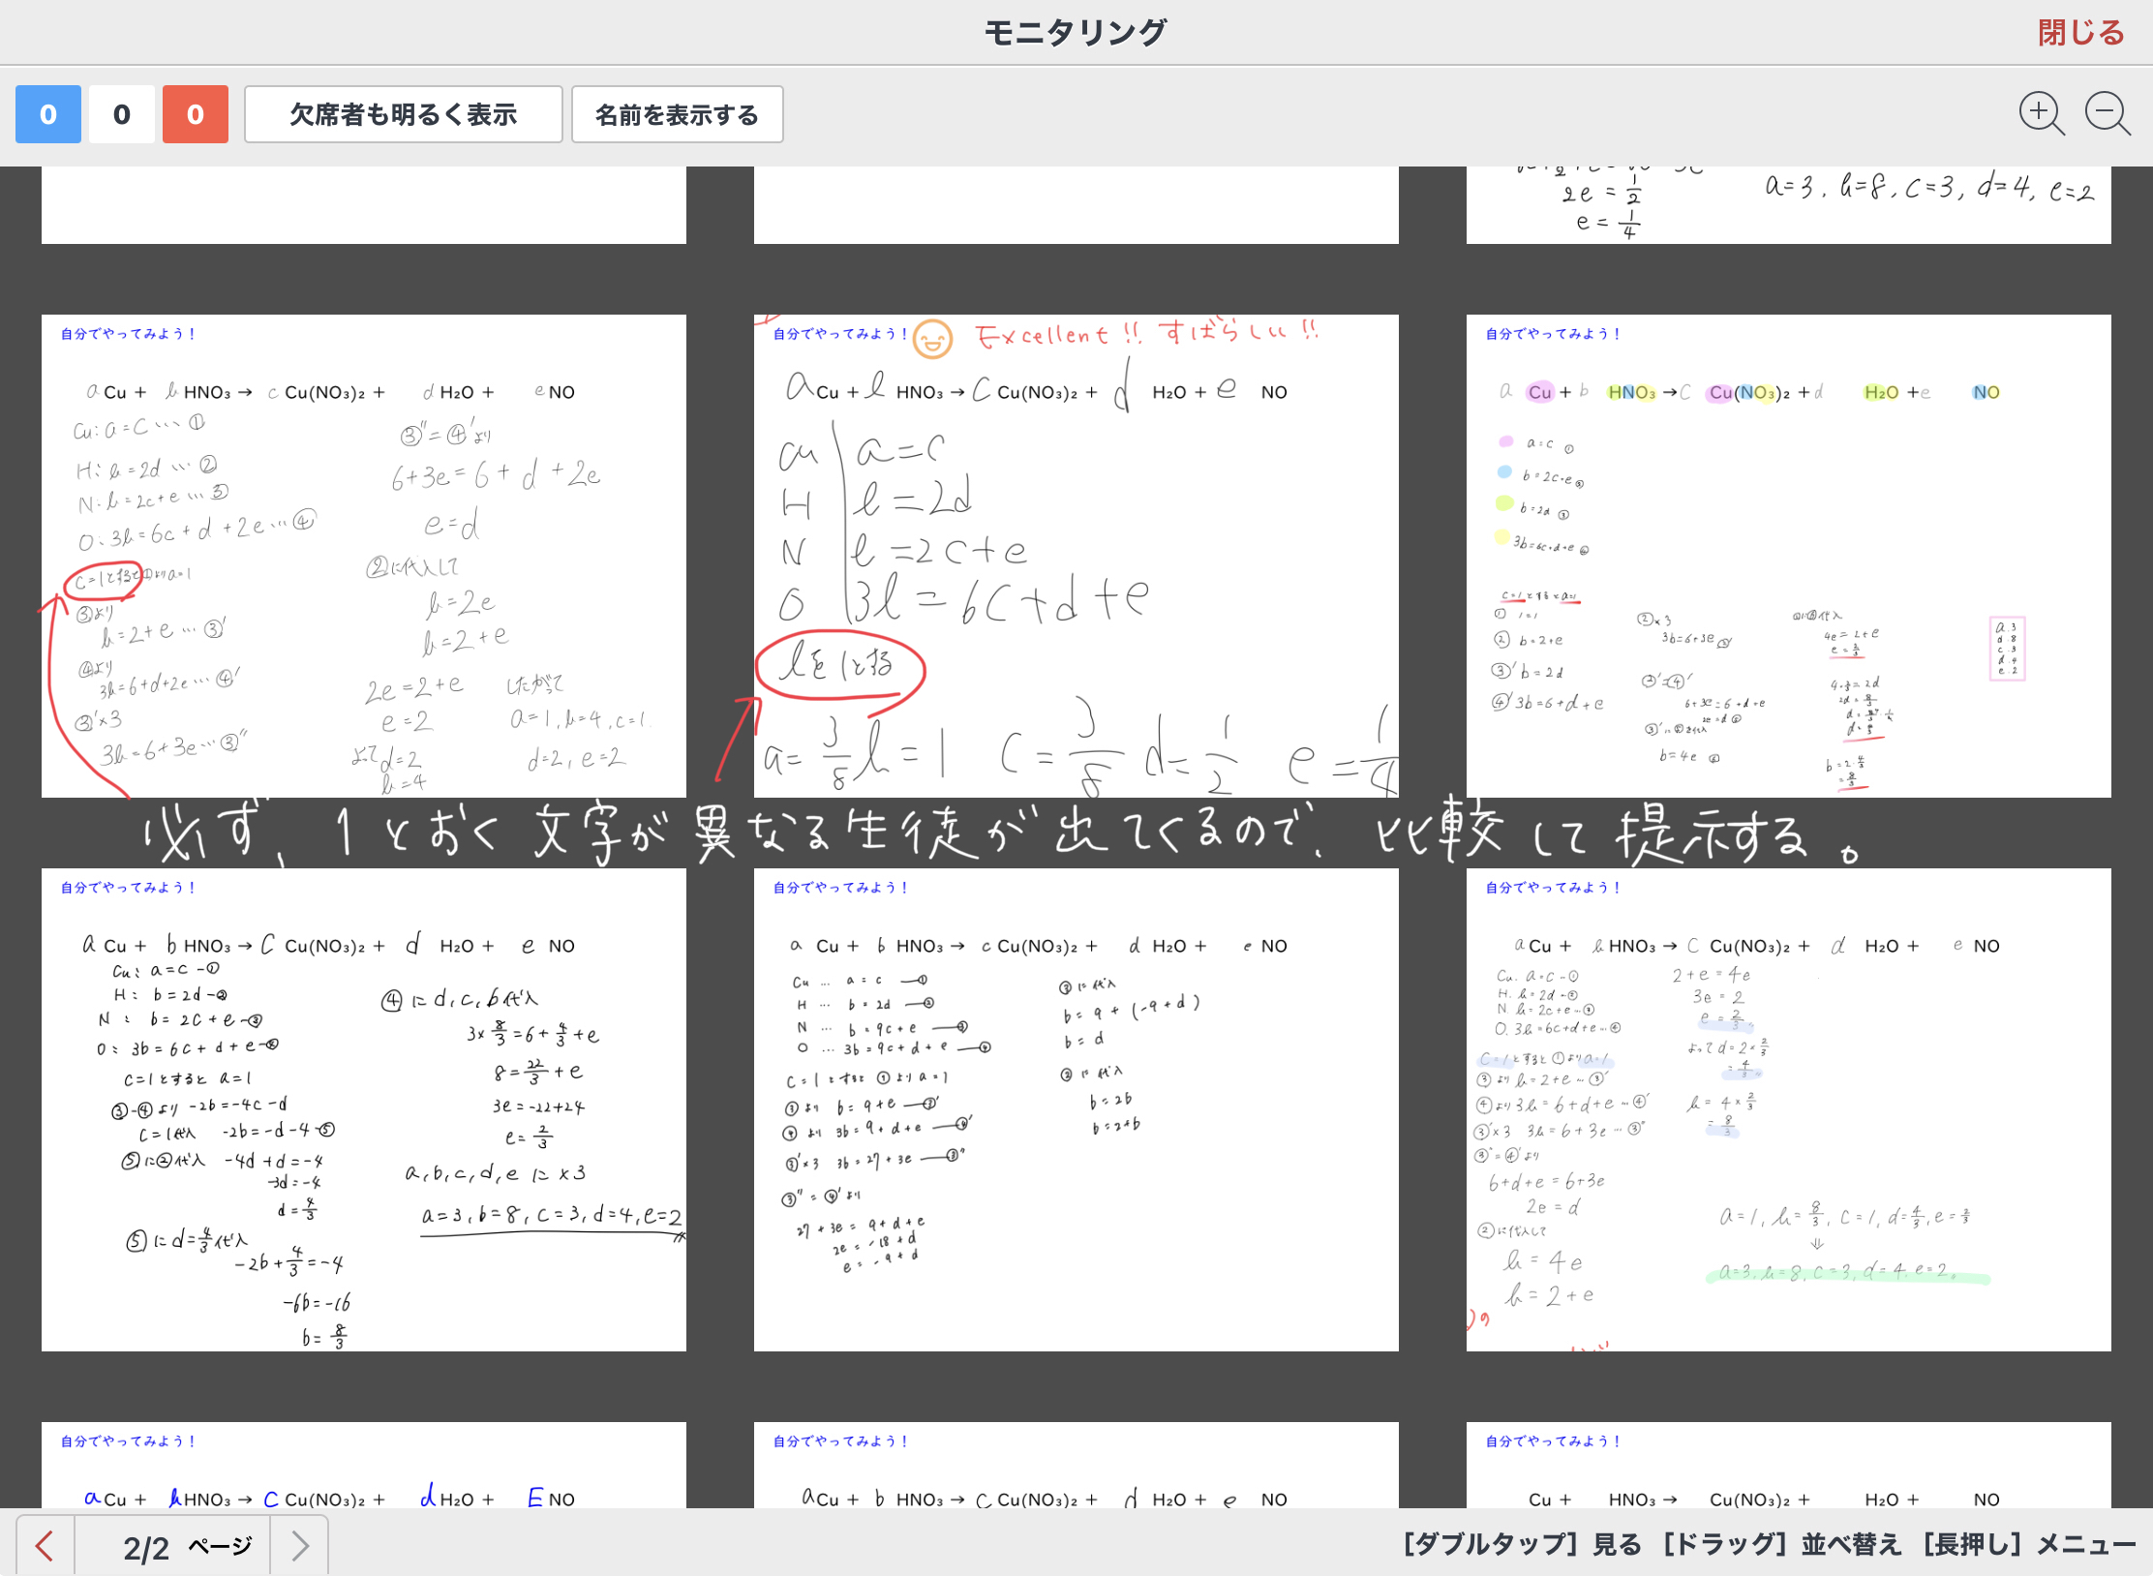Click the smiley face stamp on worksheet
This screenshot has width=2153, height=1576.
[933, 339]
